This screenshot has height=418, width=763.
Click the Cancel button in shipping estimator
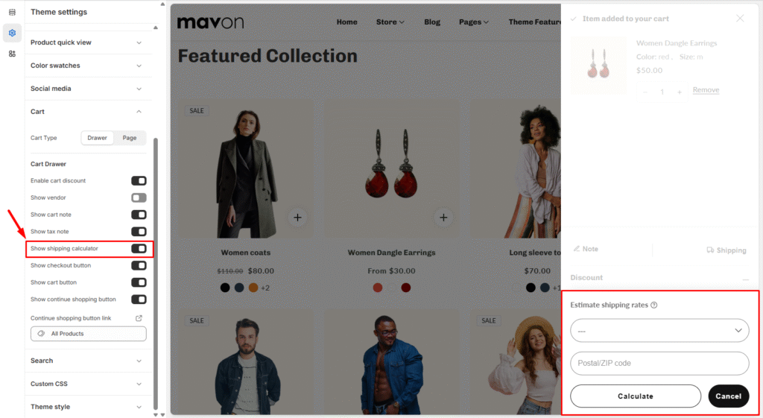click(x=728, y=396)
